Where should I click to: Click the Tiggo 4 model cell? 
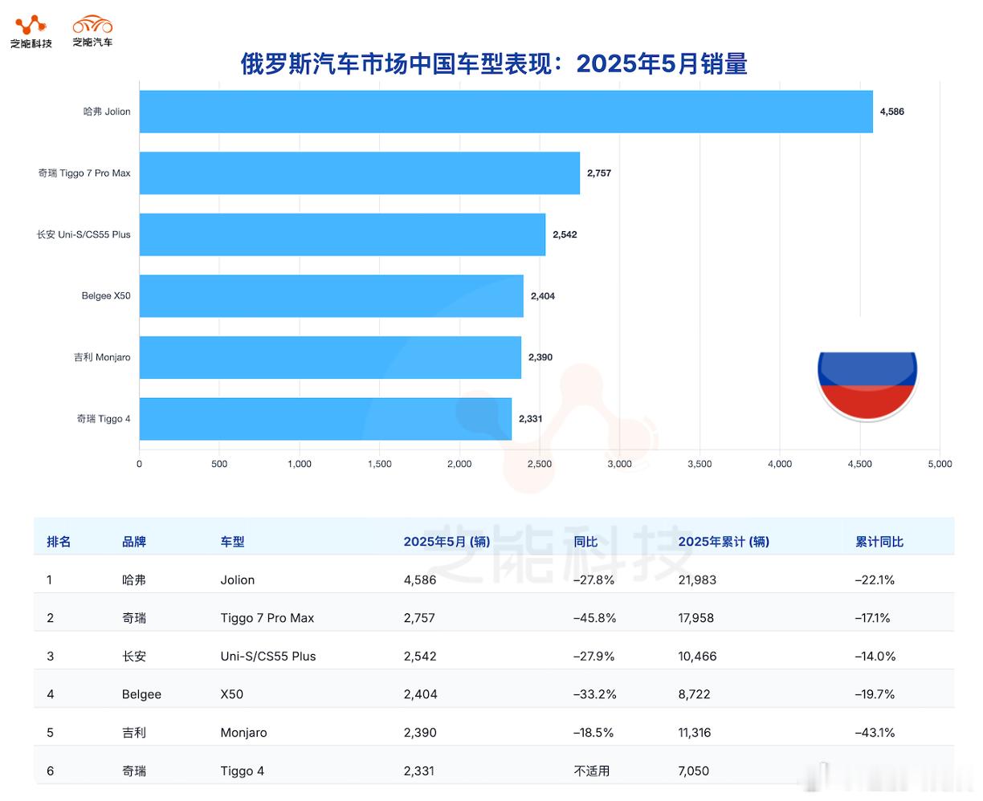243,771
